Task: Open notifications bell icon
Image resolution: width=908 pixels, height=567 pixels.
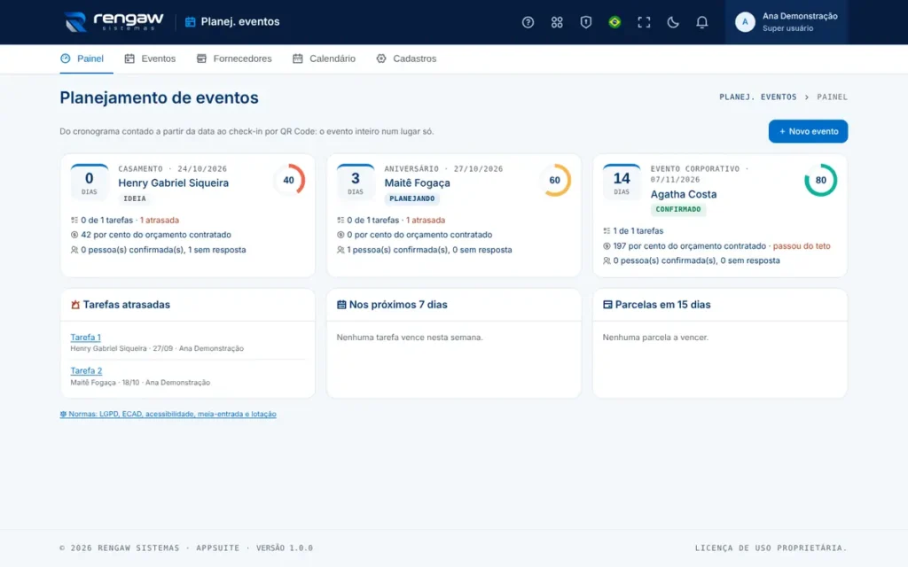Action: 701,22
